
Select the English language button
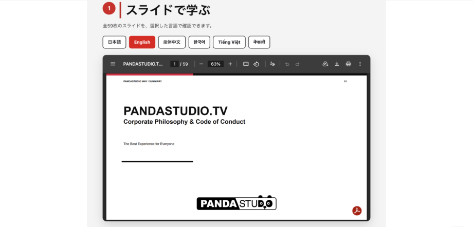[142, 42]
